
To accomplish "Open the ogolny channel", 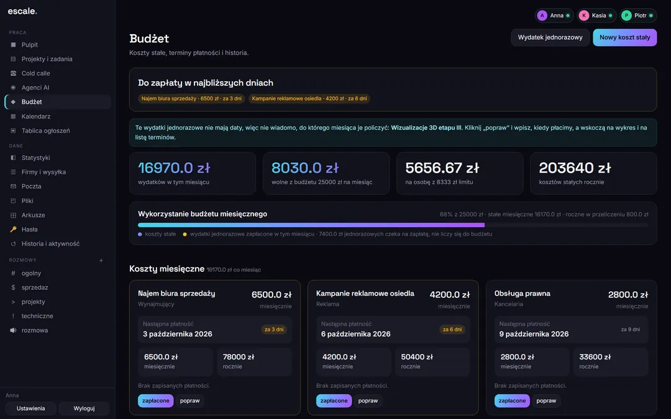I will click(x=58, y=273).
